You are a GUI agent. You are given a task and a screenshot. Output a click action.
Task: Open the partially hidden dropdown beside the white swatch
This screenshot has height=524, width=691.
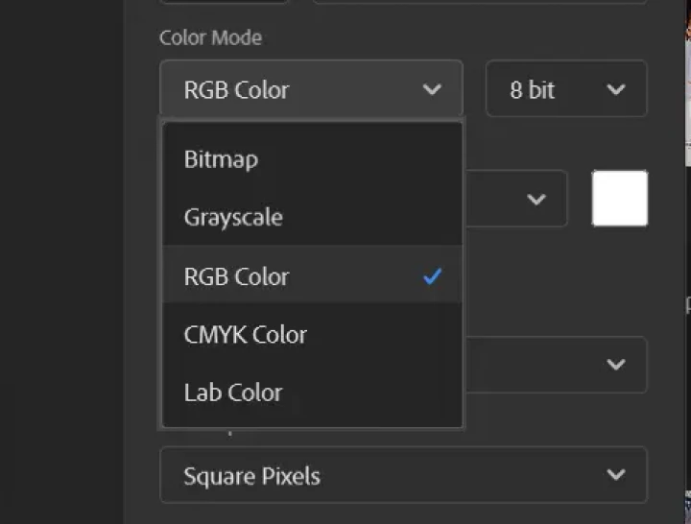515,200
